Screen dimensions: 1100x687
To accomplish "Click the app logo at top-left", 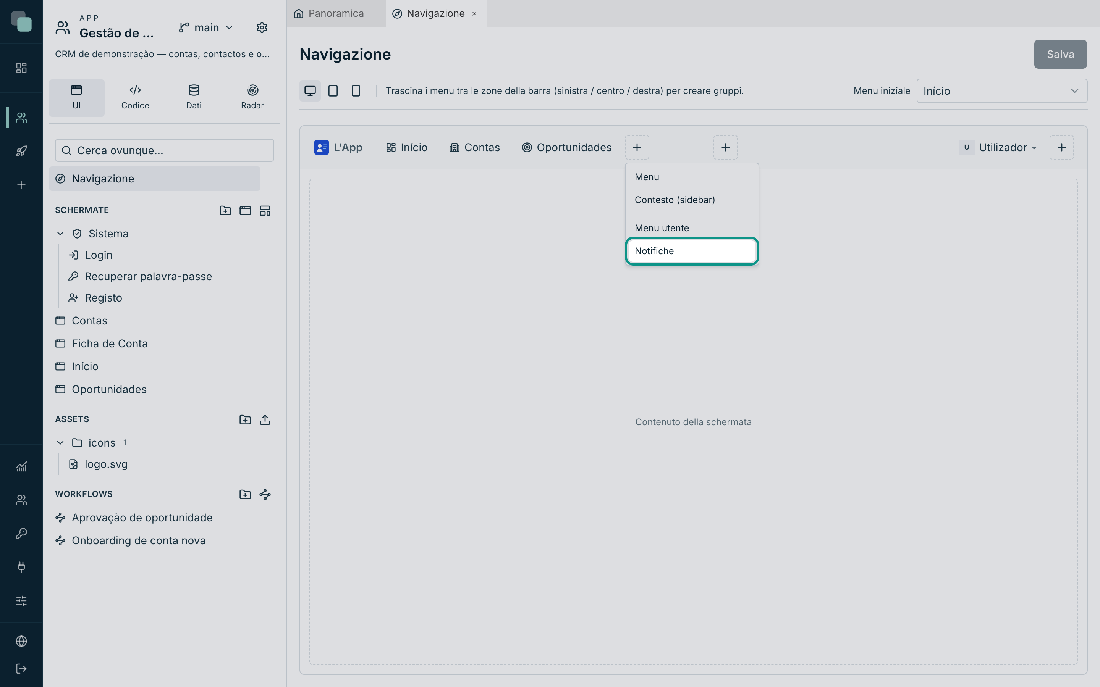I will point(21,21).
